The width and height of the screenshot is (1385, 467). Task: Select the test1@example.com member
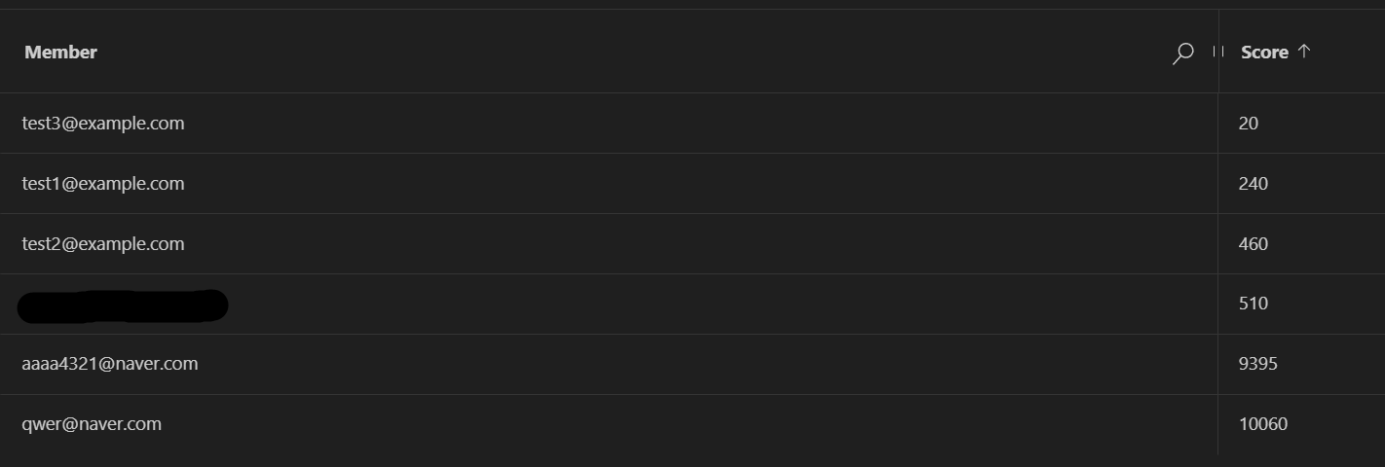click(x=103, y=184)
